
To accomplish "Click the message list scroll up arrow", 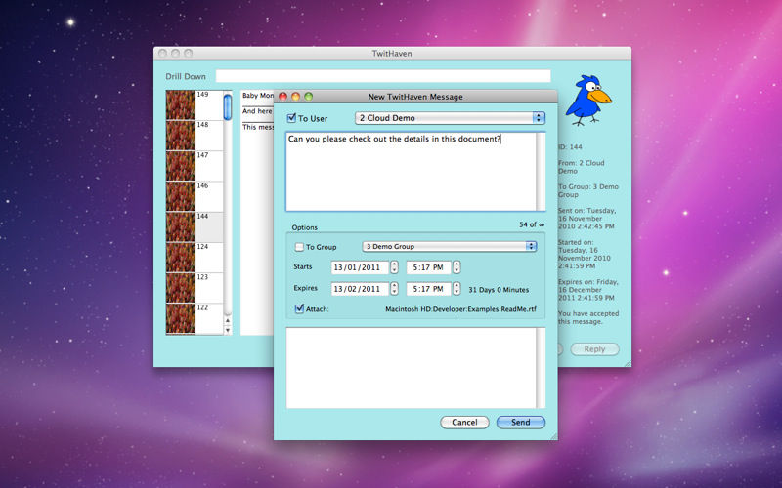I will pyautogui.click(x=228, y=321).
